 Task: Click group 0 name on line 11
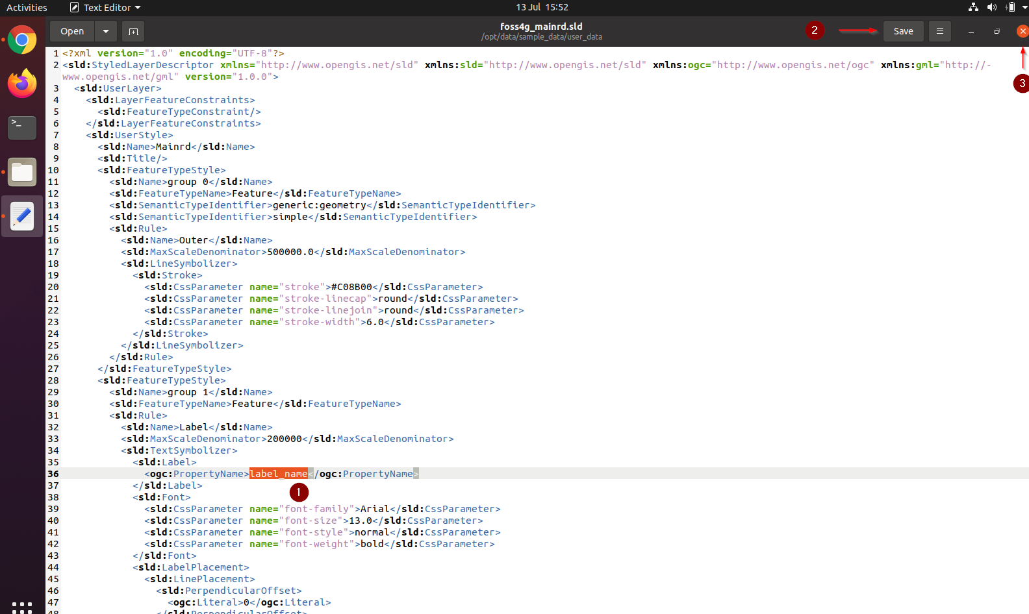(188, 182)
